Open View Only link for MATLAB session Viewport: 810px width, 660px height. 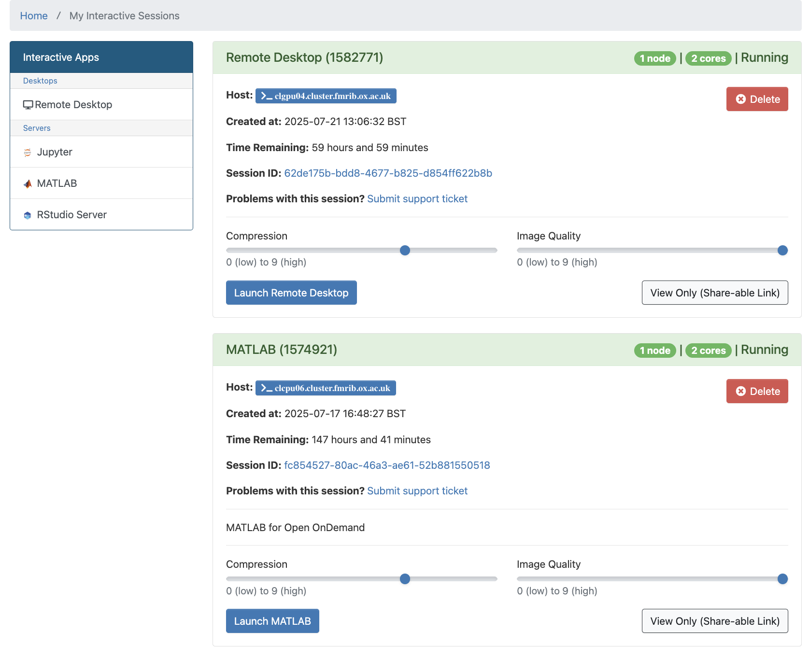(x=714, y=621)
